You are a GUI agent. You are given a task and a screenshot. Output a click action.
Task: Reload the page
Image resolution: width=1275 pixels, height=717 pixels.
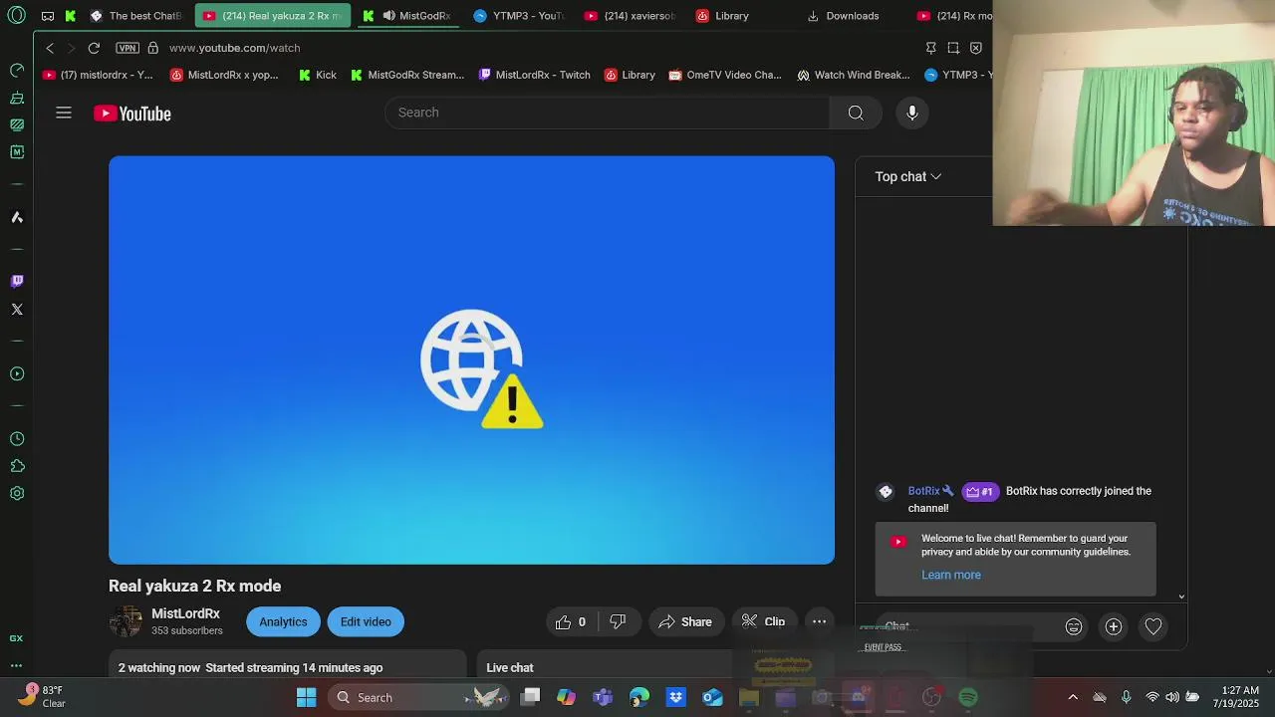(94, 48)
